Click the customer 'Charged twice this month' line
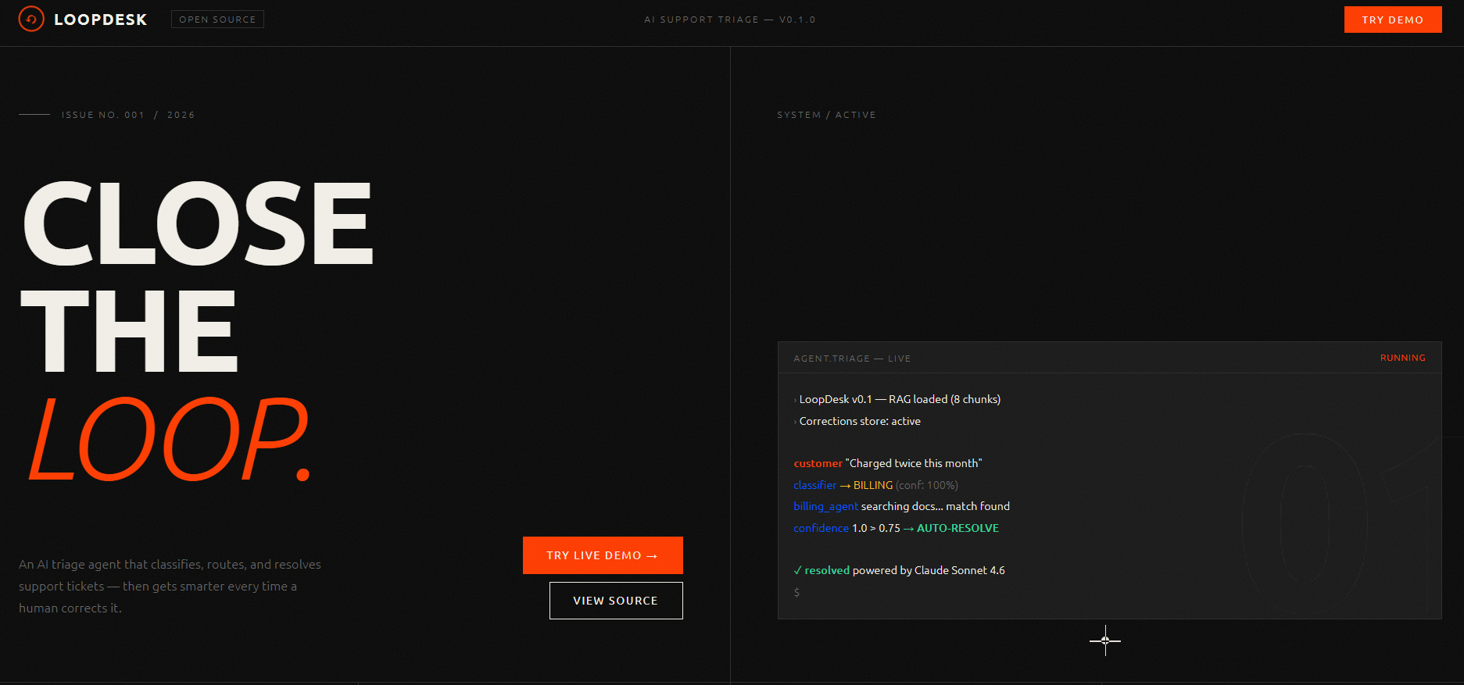The width and height of the screenshot is (1464, 685). click(888, 463)
